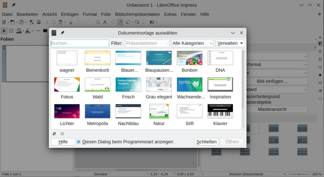Select the Rectangle drawing tool

[45, 31]
